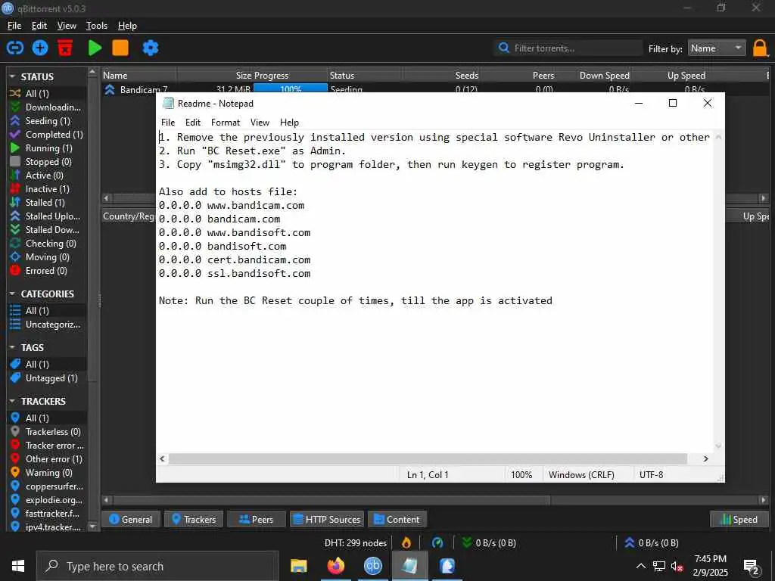Click the DHT: 299 nodes status text

point(356,543)
